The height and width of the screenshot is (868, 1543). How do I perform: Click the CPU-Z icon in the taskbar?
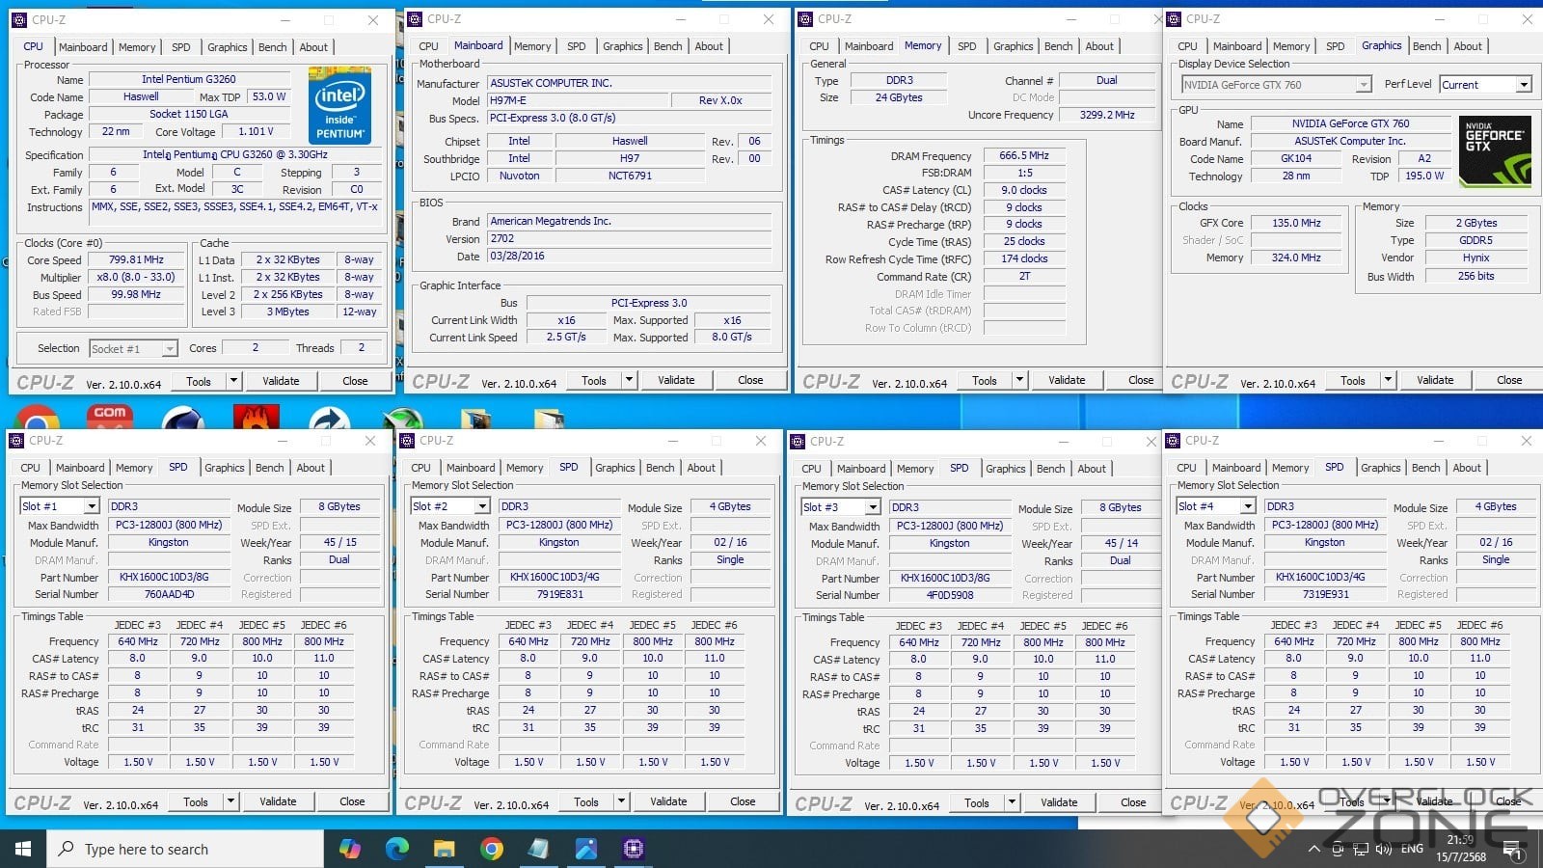click(x=633, y=849)
